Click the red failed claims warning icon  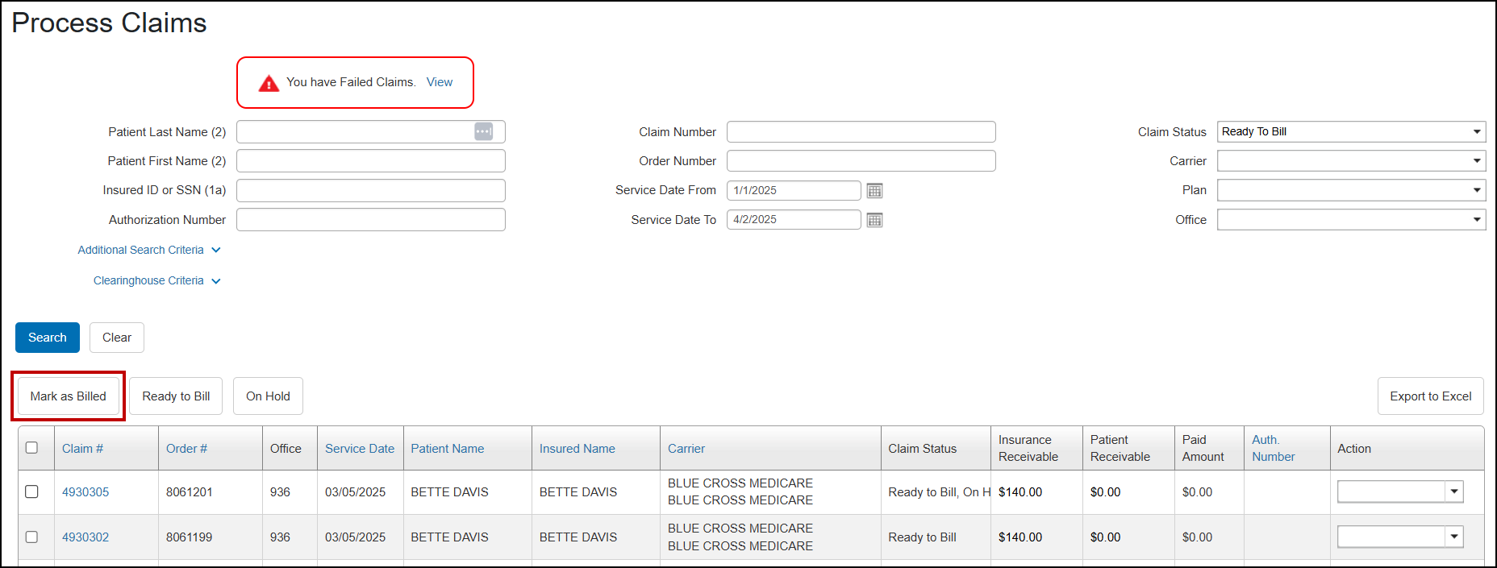pos(269,83)
